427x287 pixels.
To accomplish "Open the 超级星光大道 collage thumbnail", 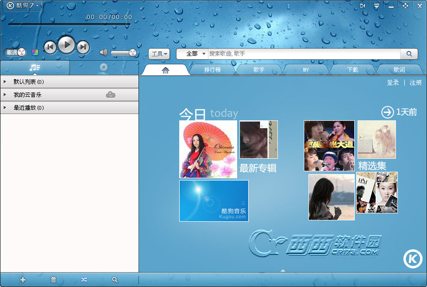I will [329, 146].
